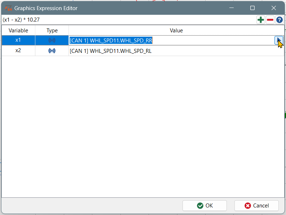The width and height of the screenshot is (286, 215).
Task: Click the signal type icon in x1 row
Action: click(52, 40)
